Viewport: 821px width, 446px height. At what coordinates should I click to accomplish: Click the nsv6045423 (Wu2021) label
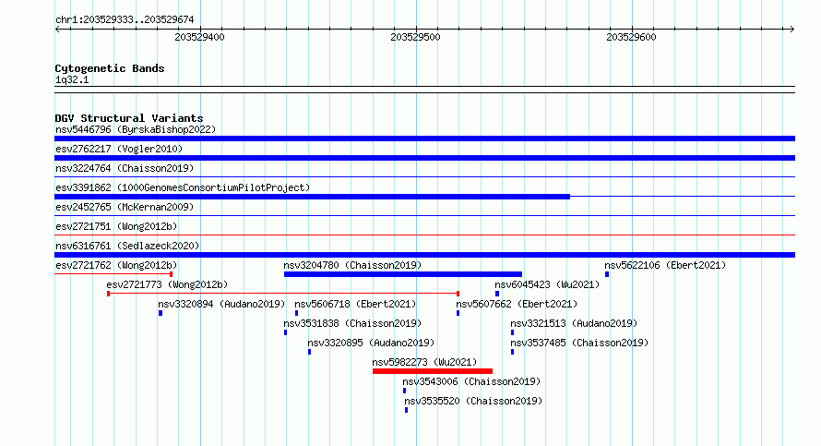(547, 284)
